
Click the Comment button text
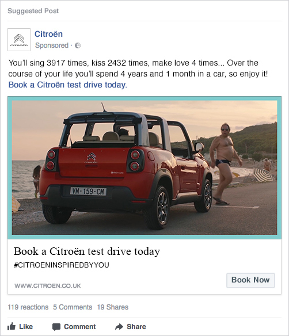tap(80, 327)
